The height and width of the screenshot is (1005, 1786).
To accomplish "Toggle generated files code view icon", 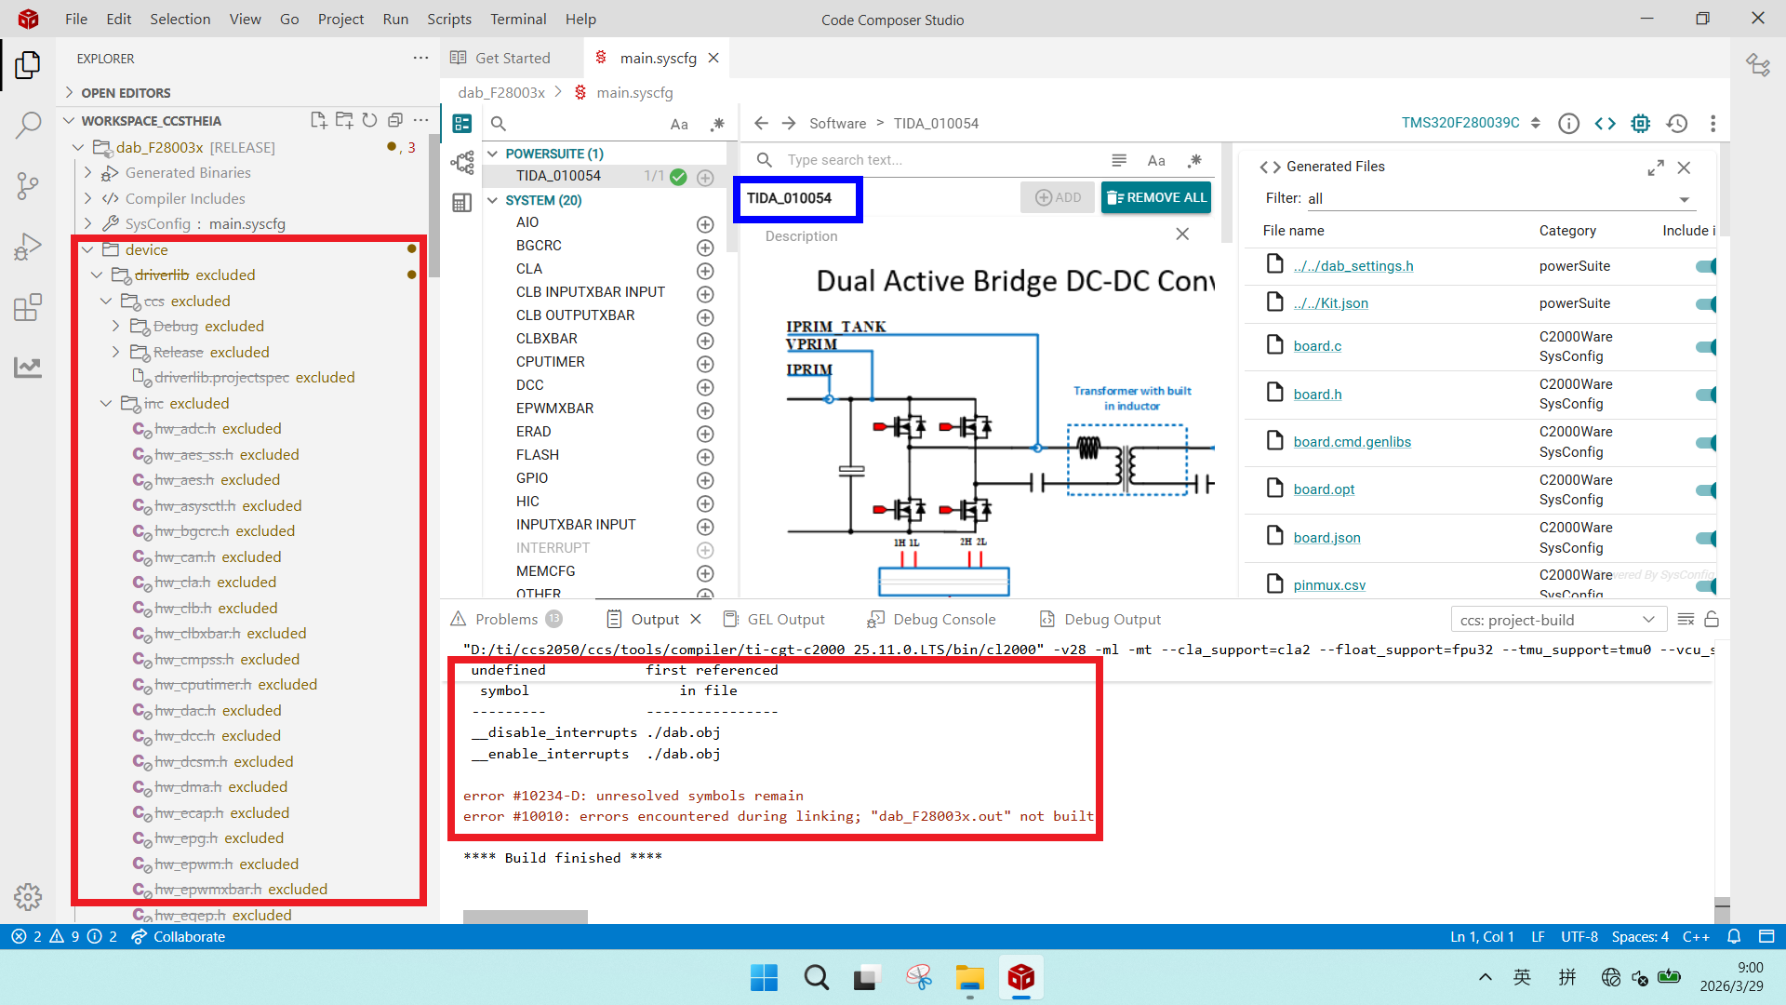I will tap(1605, 123).
